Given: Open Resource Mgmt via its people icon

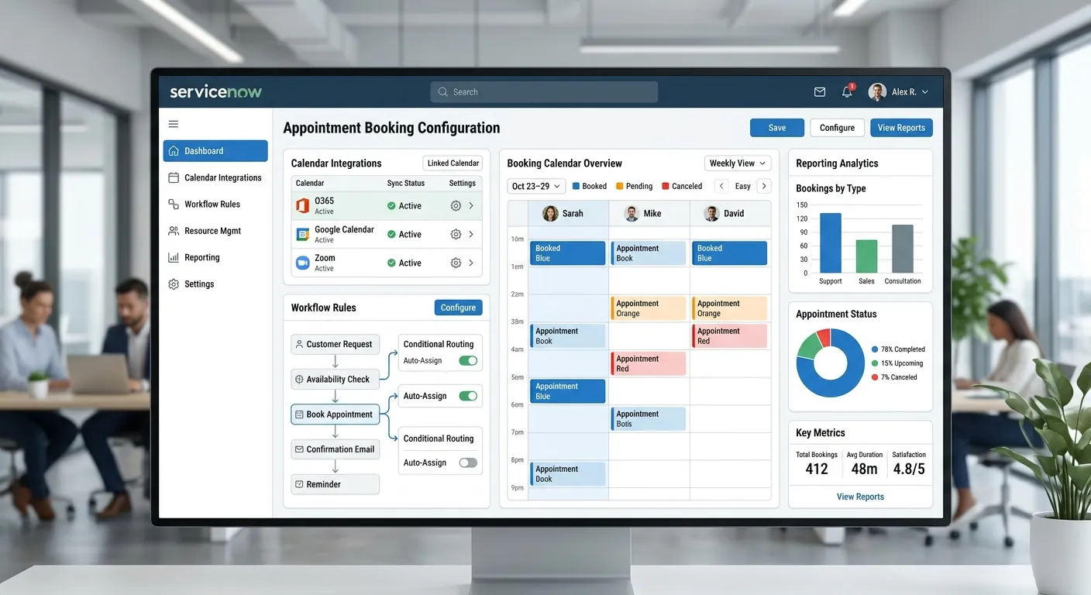Looking at the screenshot, I should tap(174, 231).
